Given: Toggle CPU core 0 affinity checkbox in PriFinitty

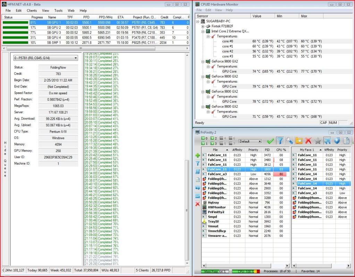Looking at the screenshot, I should [x=203, y=138].
